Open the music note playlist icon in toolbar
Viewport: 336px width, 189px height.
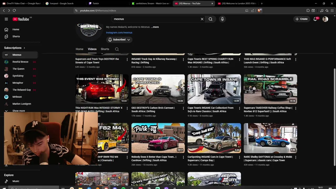[x=322, y=10]
